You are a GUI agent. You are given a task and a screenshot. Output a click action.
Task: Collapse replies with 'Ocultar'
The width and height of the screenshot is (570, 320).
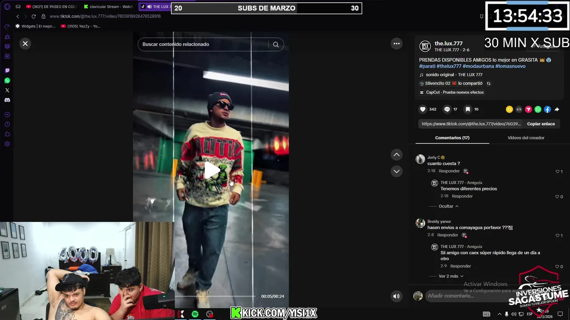coord(448,206)
